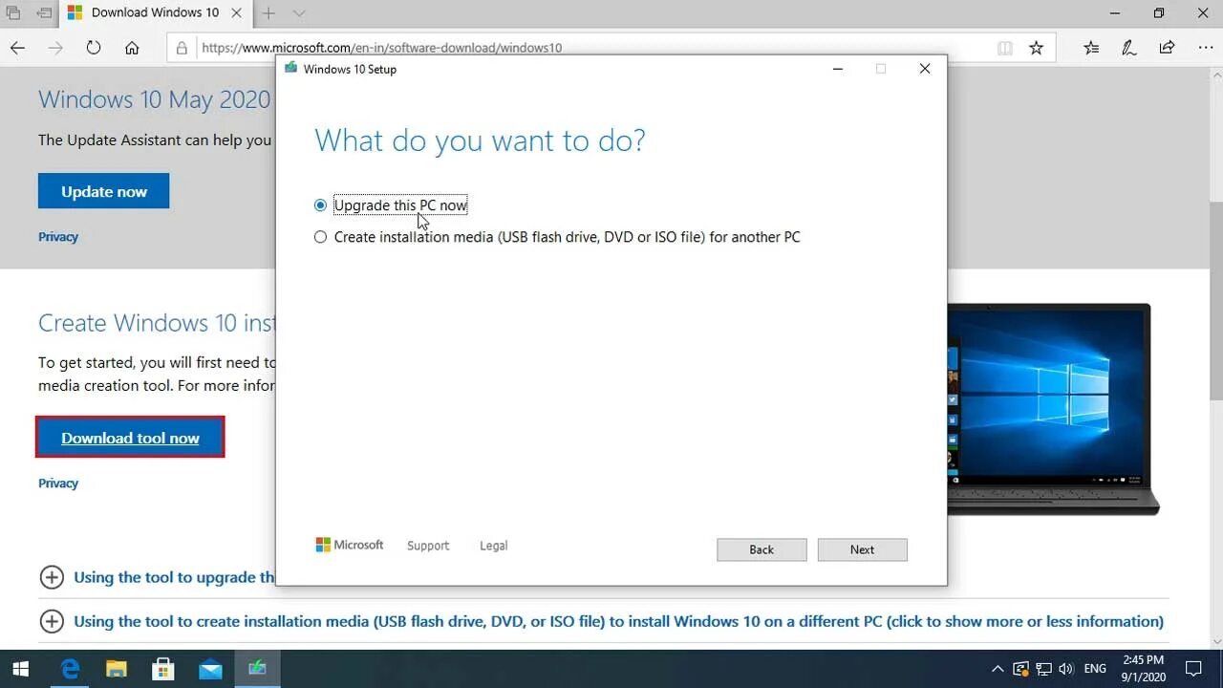Image resolution: width=1223 pixels, height=688 pixels.
Task: Click the network icon in system tray
Action: [1043, 669]
